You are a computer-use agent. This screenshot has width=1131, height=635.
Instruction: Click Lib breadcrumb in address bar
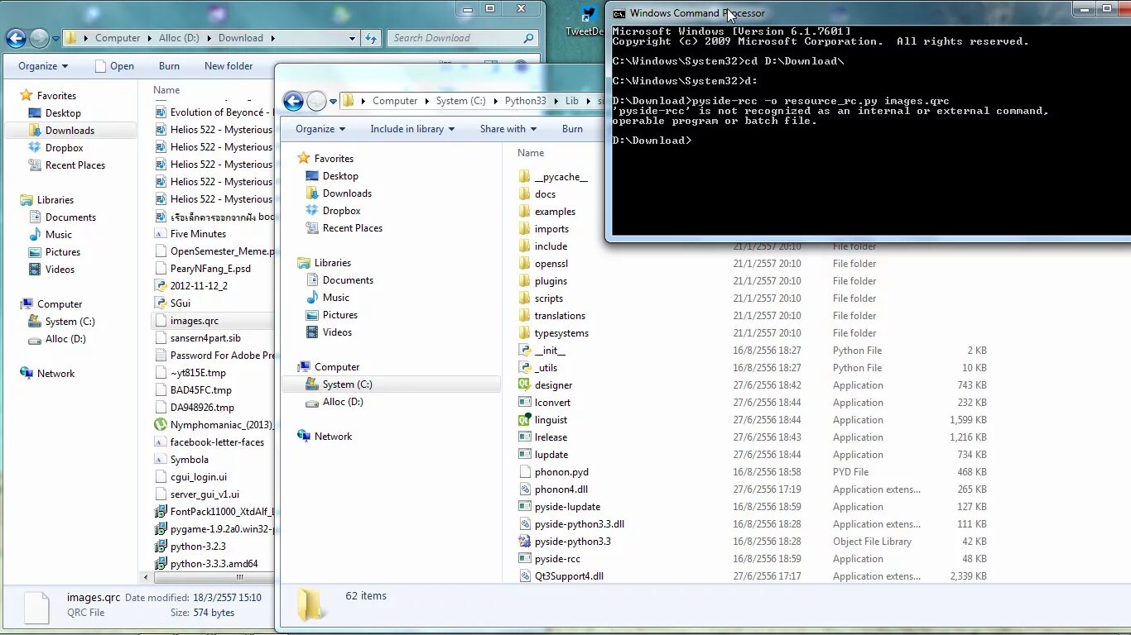tap(572, 101)
